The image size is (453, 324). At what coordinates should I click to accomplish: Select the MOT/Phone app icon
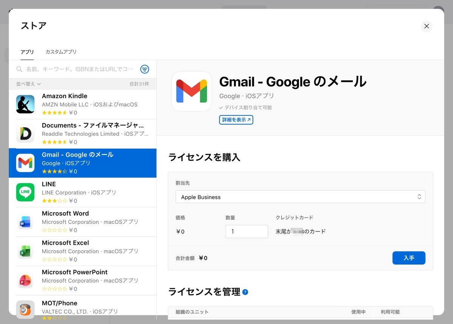tap(25, 309)
